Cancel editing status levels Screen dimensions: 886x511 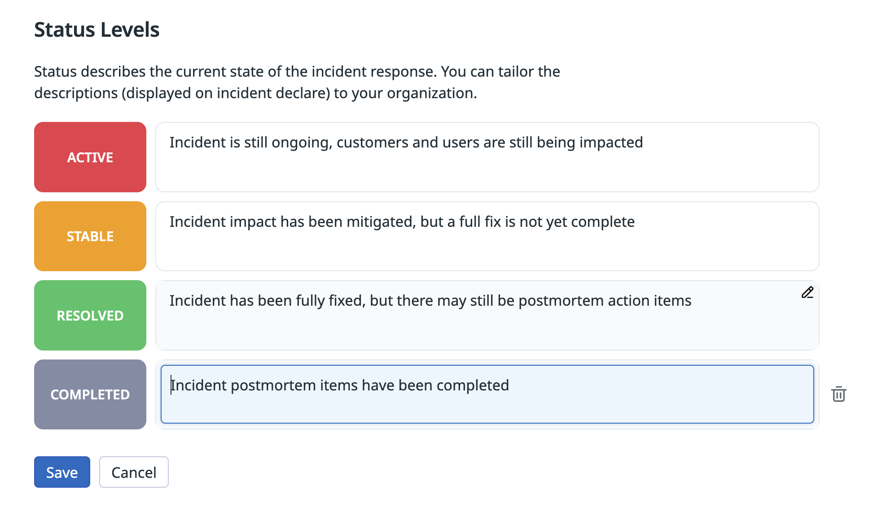pyautogui.click(x=134, y=472)
